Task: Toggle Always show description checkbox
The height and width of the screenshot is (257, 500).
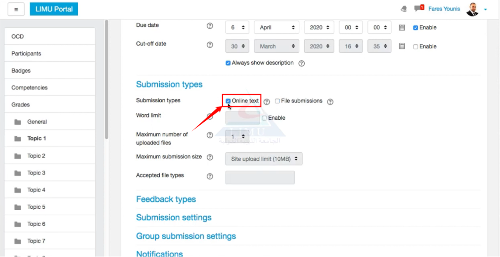Action: tap(228, 63)
